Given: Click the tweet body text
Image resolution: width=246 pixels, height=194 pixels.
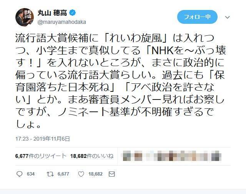Looking at the screenshot, I should [120, 81].
